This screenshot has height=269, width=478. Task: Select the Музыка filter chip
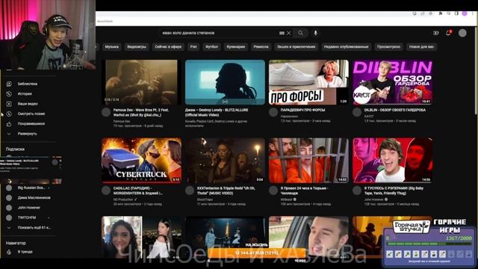point(111,47)
